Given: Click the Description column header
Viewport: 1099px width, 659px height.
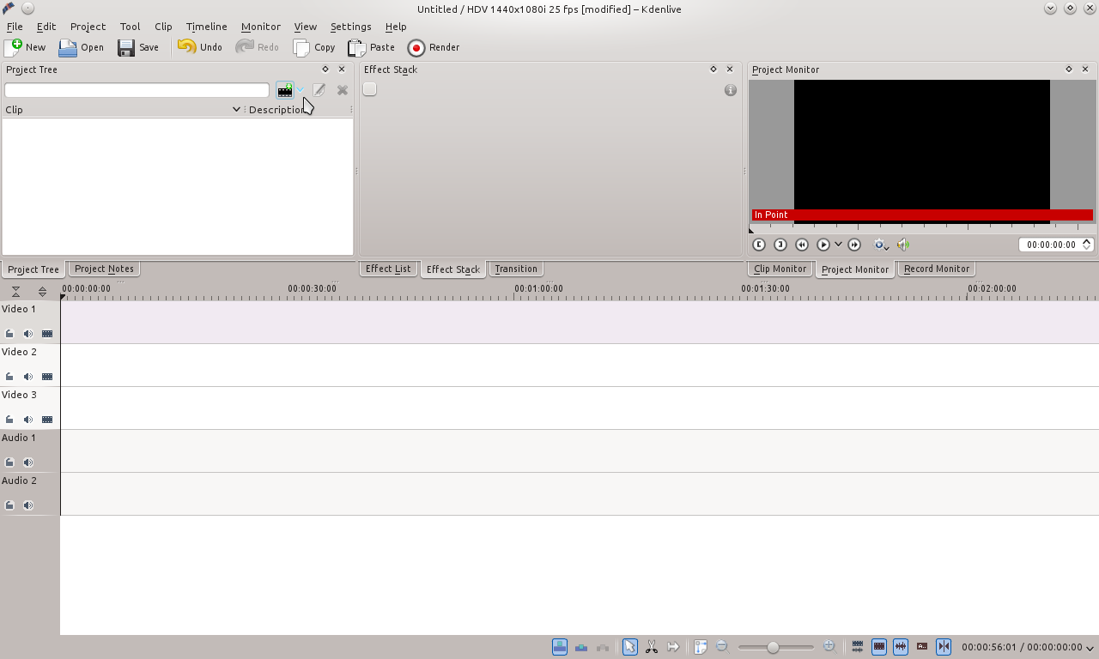Looking at the screenshot, I should (x=298, y=110).
